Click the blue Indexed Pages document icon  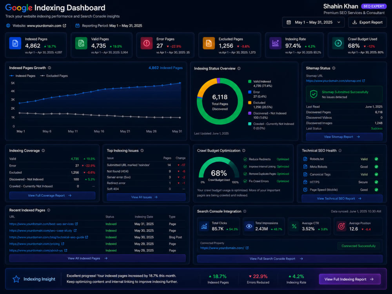15,43
